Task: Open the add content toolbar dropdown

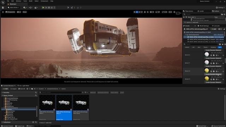Action: point(25,7)
